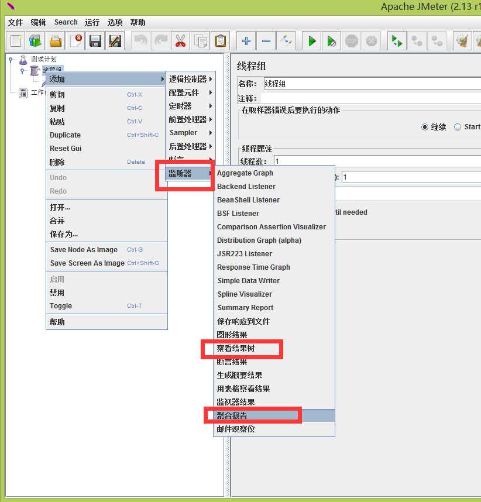481x502 pixels.
Task: Click the spool icon of 线程组 node
Action: [x=35, y=71]
